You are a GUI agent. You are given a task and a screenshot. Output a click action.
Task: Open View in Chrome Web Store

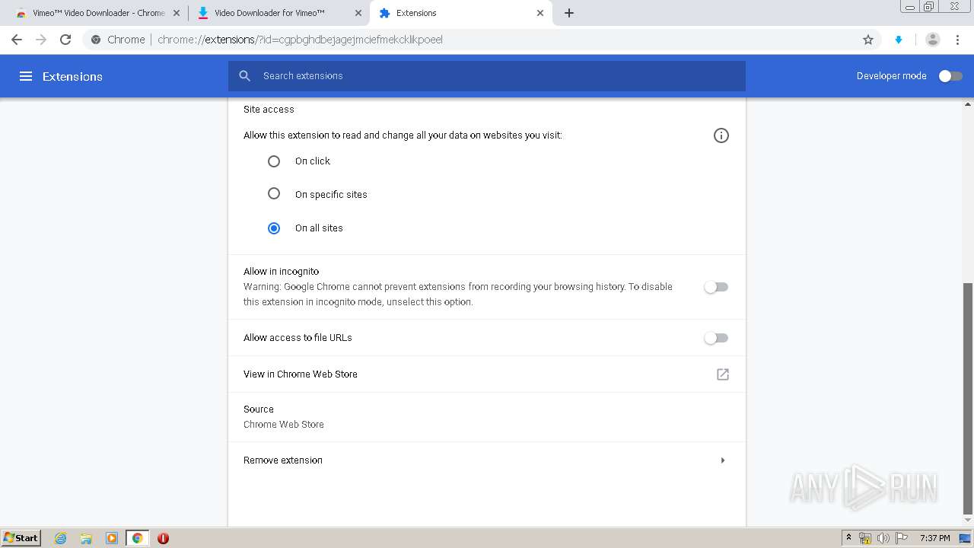(487, 374)
